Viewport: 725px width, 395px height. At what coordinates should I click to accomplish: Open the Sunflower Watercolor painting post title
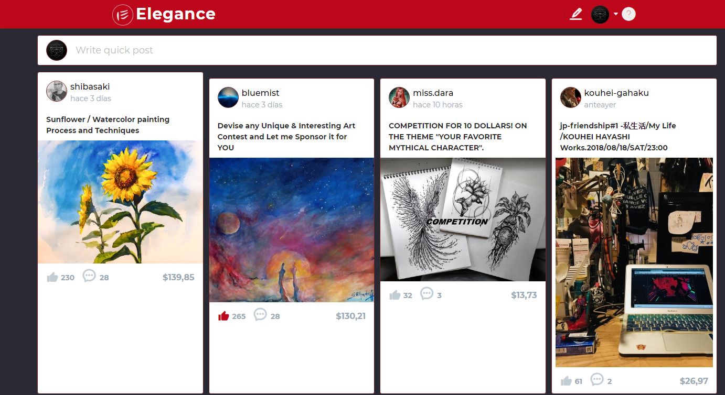point(108,125)
